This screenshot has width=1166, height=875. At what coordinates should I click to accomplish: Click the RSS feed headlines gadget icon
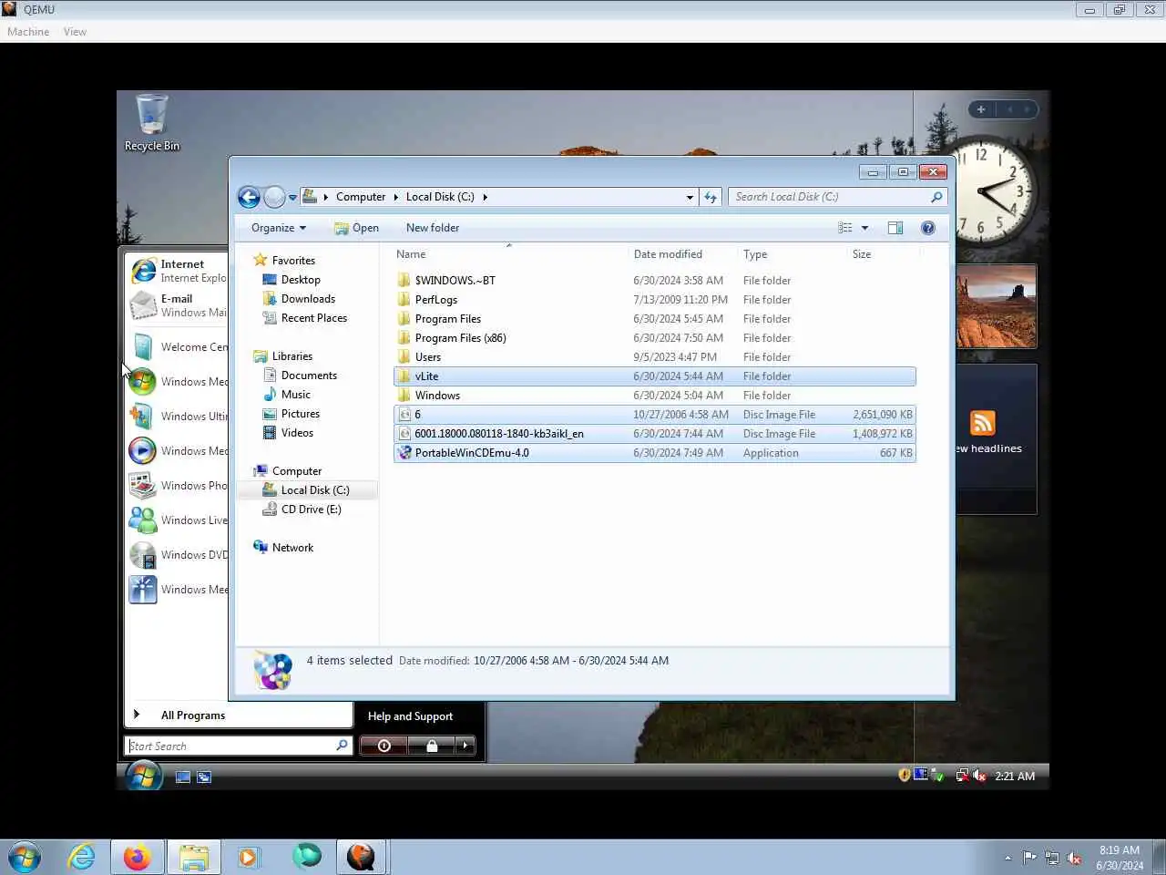click(x=983, y=423)
